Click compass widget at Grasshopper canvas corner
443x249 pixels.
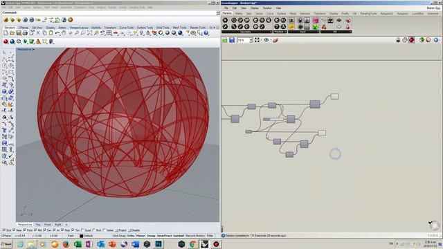[x=434, y=225]
